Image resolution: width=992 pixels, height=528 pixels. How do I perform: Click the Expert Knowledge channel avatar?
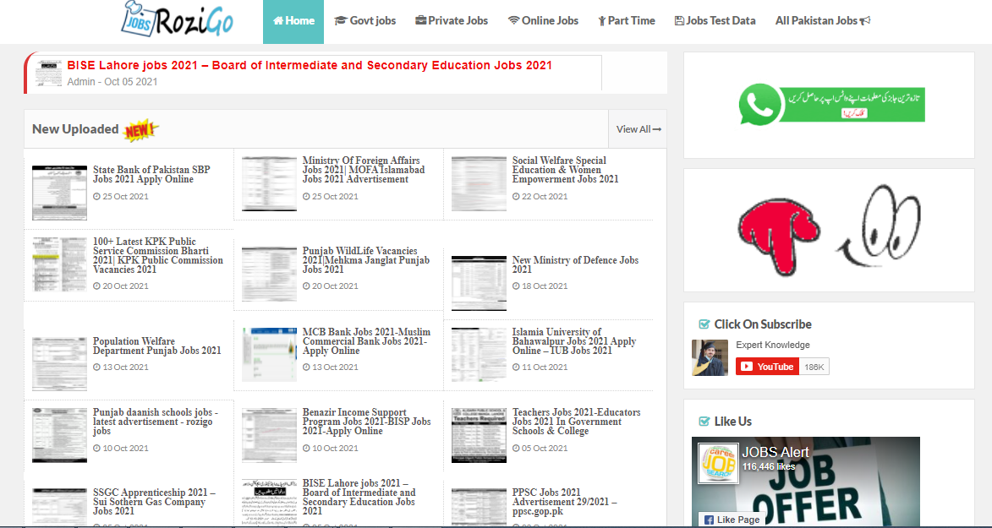click(710, 357)
